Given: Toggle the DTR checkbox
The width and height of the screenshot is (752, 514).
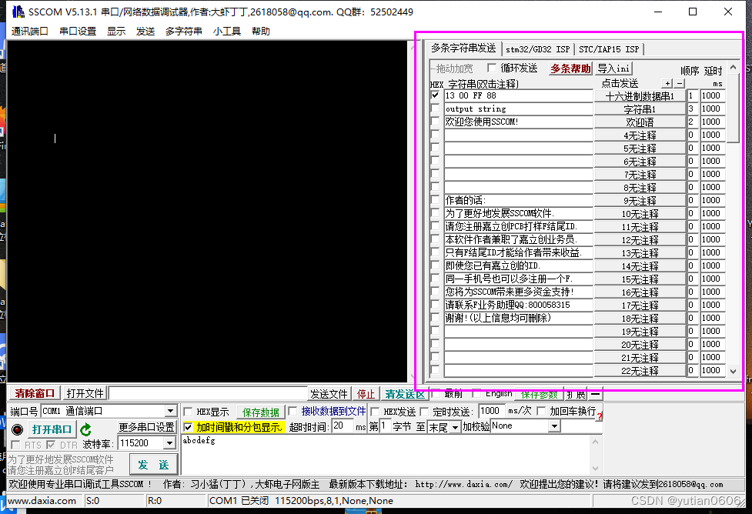Looking at the screenshot, I should tap(51, 445).
